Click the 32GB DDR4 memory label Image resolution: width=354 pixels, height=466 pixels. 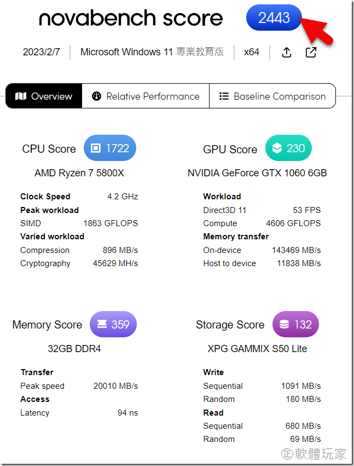click(74, 349)
